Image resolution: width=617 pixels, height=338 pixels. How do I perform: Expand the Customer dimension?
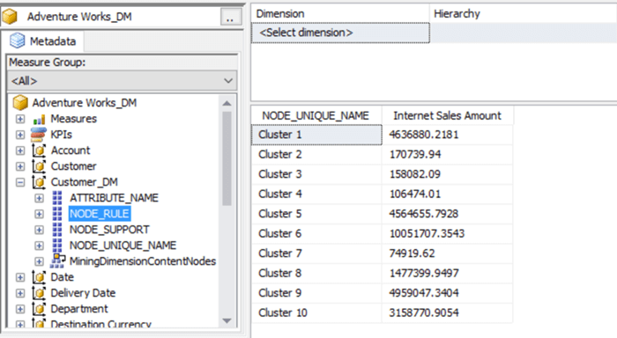point(20,166)
